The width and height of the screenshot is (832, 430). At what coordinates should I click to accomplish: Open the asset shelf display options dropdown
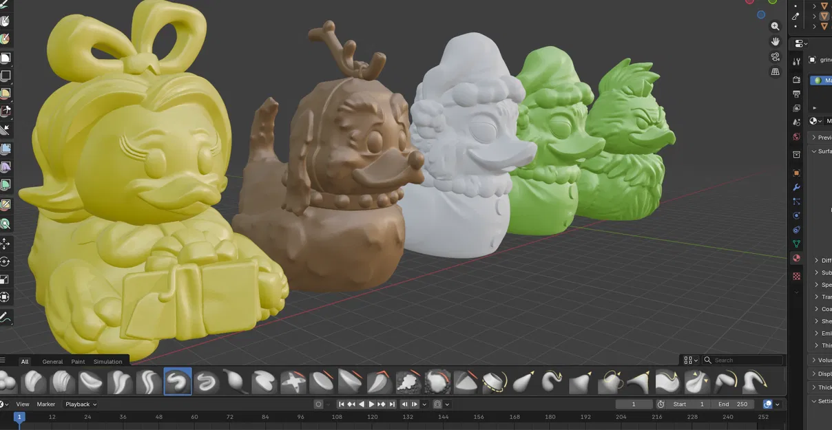click(691, 360)
